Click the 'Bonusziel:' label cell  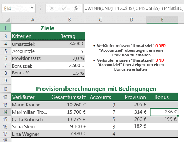[x=33, y=66]
